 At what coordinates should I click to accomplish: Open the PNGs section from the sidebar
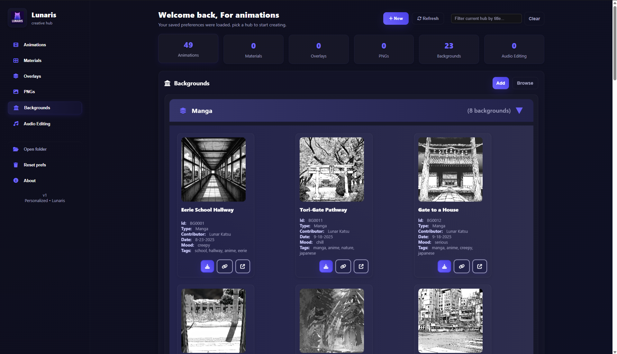coord(29,92)
